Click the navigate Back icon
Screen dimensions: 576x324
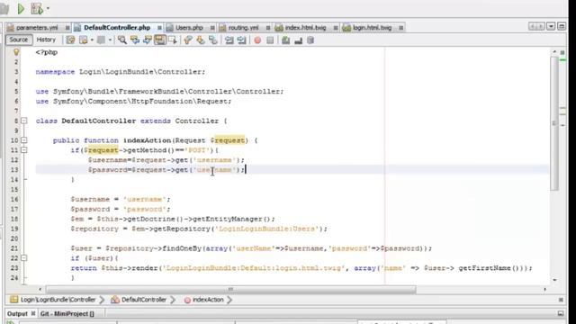click(84, 40)
